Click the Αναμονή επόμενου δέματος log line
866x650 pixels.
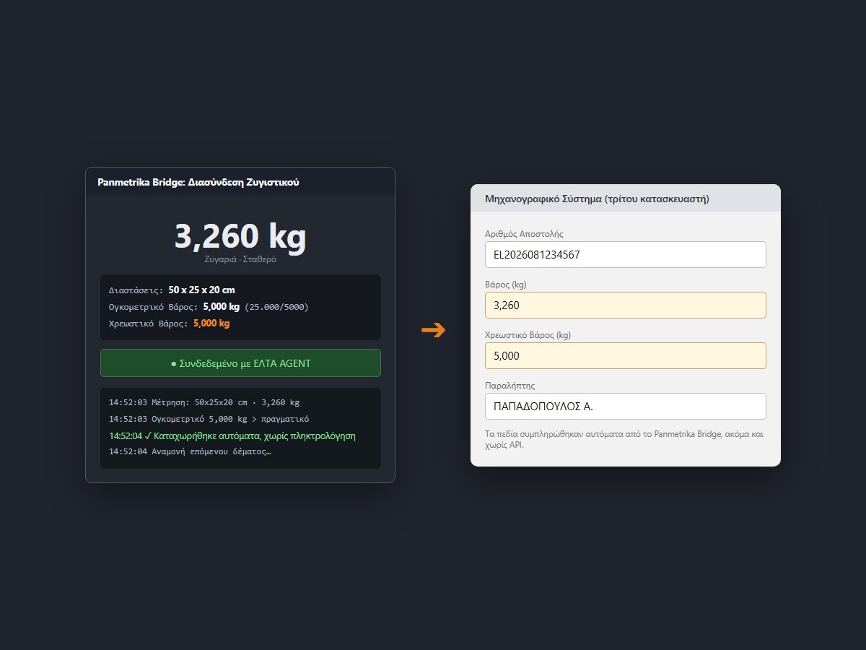coord(190,451)
